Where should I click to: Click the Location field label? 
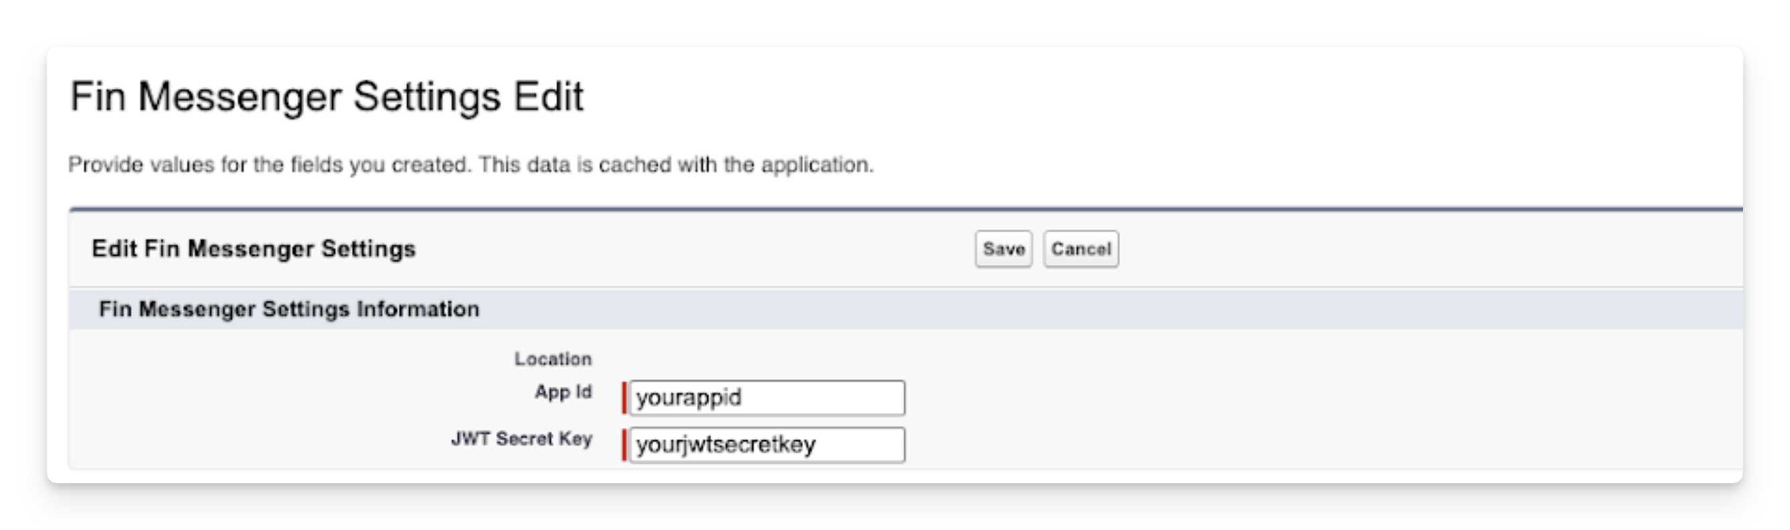pyautogui.click(x=553, y=359)
